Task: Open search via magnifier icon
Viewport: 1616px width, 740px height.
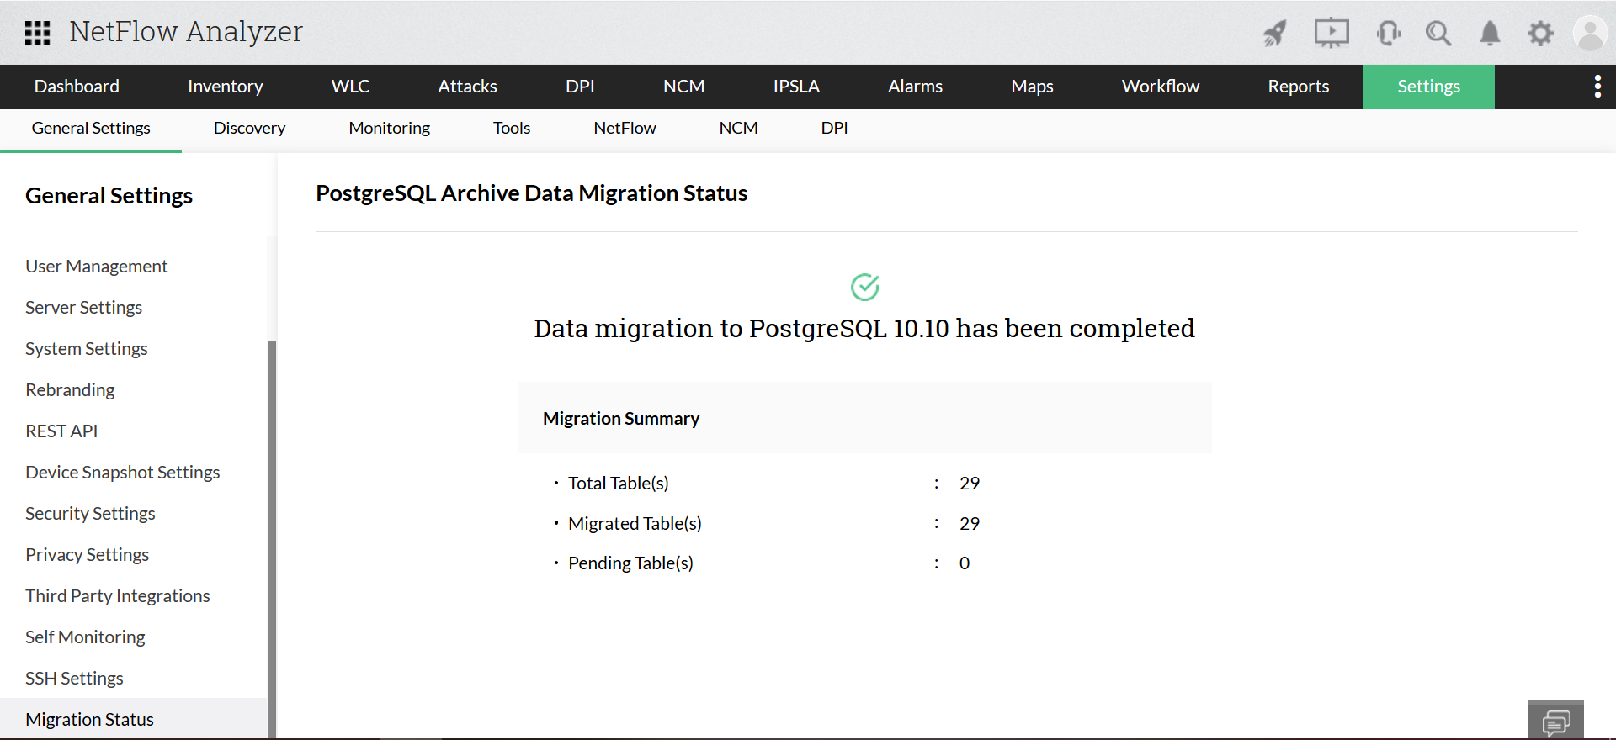Action: tap(1438, 33)
